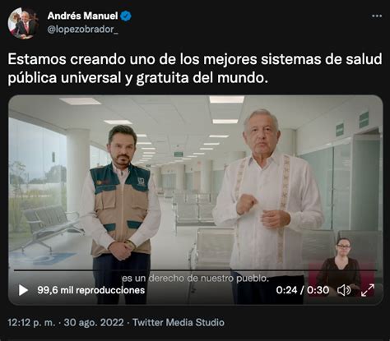390x341 pixels.
Task: Click the 99,6 mil reproducciones view count
Action: 91,290
